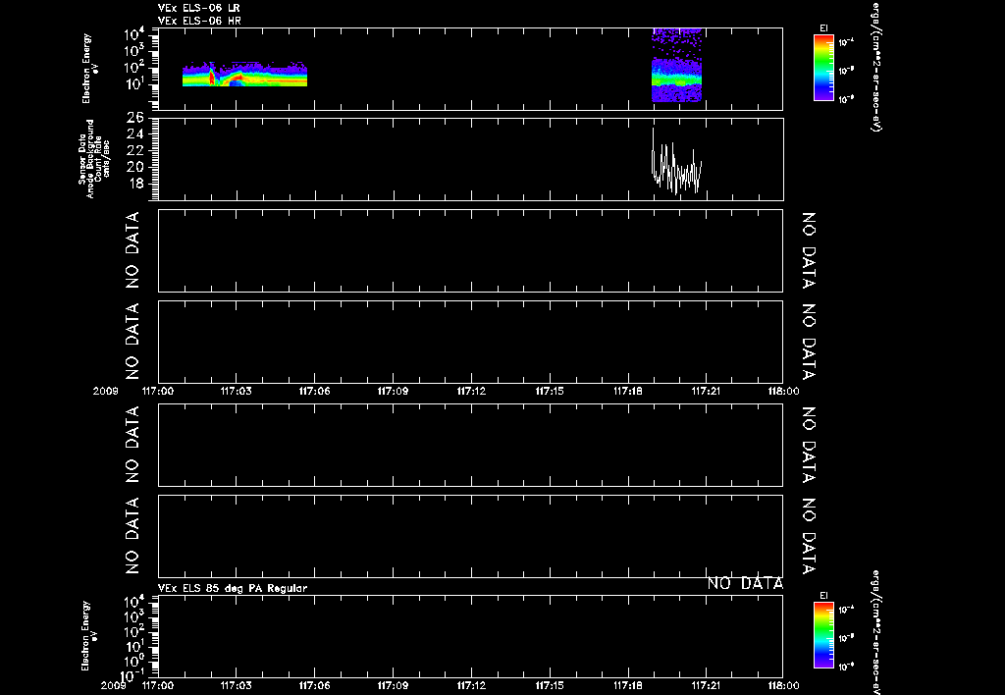Click the LR electron spectrogram block near 117:03
Viewport: 1005px width, 695px height.
pos(244,75)
